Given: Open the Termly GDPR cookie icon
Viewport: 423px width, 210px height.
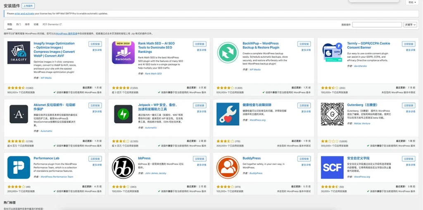Looking at the screenshot, I should [332, 52].
